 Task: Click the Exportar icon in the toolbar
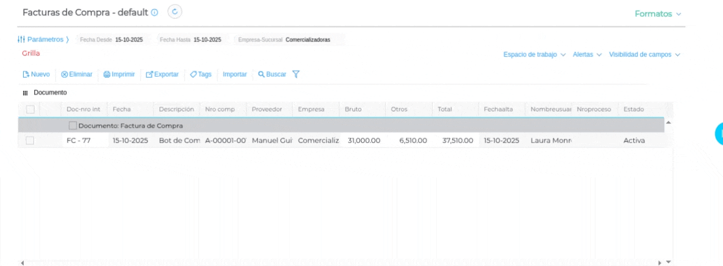pyautogui.click(x=149, y=74)
